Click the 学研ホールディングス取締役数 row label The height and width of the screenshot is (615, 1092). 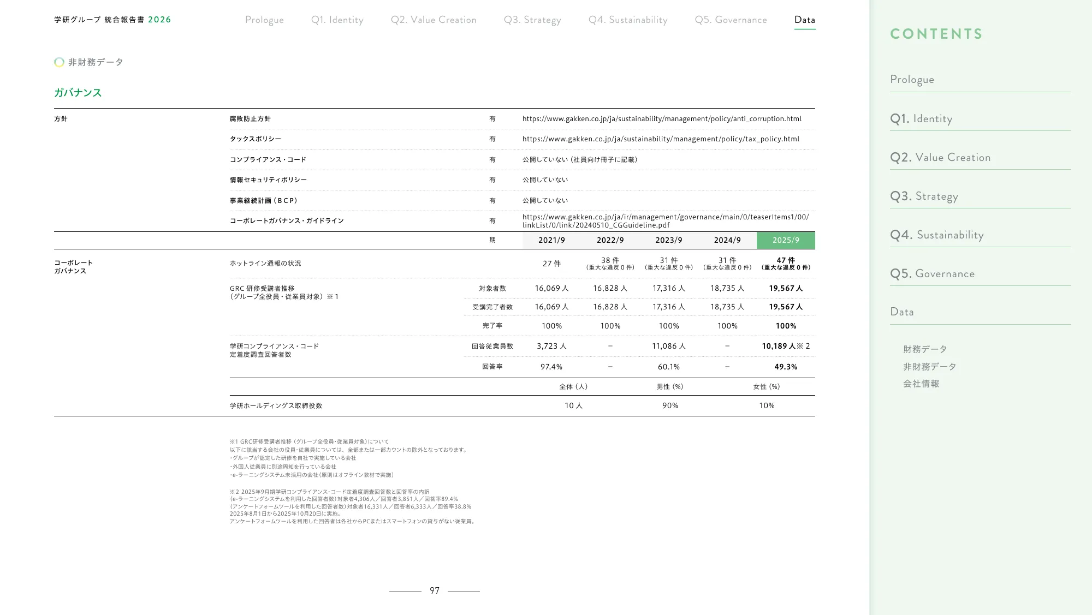pyautogui.click(x=276, y=406)
